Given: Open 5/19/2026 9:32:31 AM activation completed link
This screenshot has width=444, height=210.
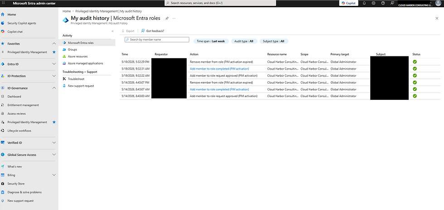Looking at the screenshot, I should 219,69.
